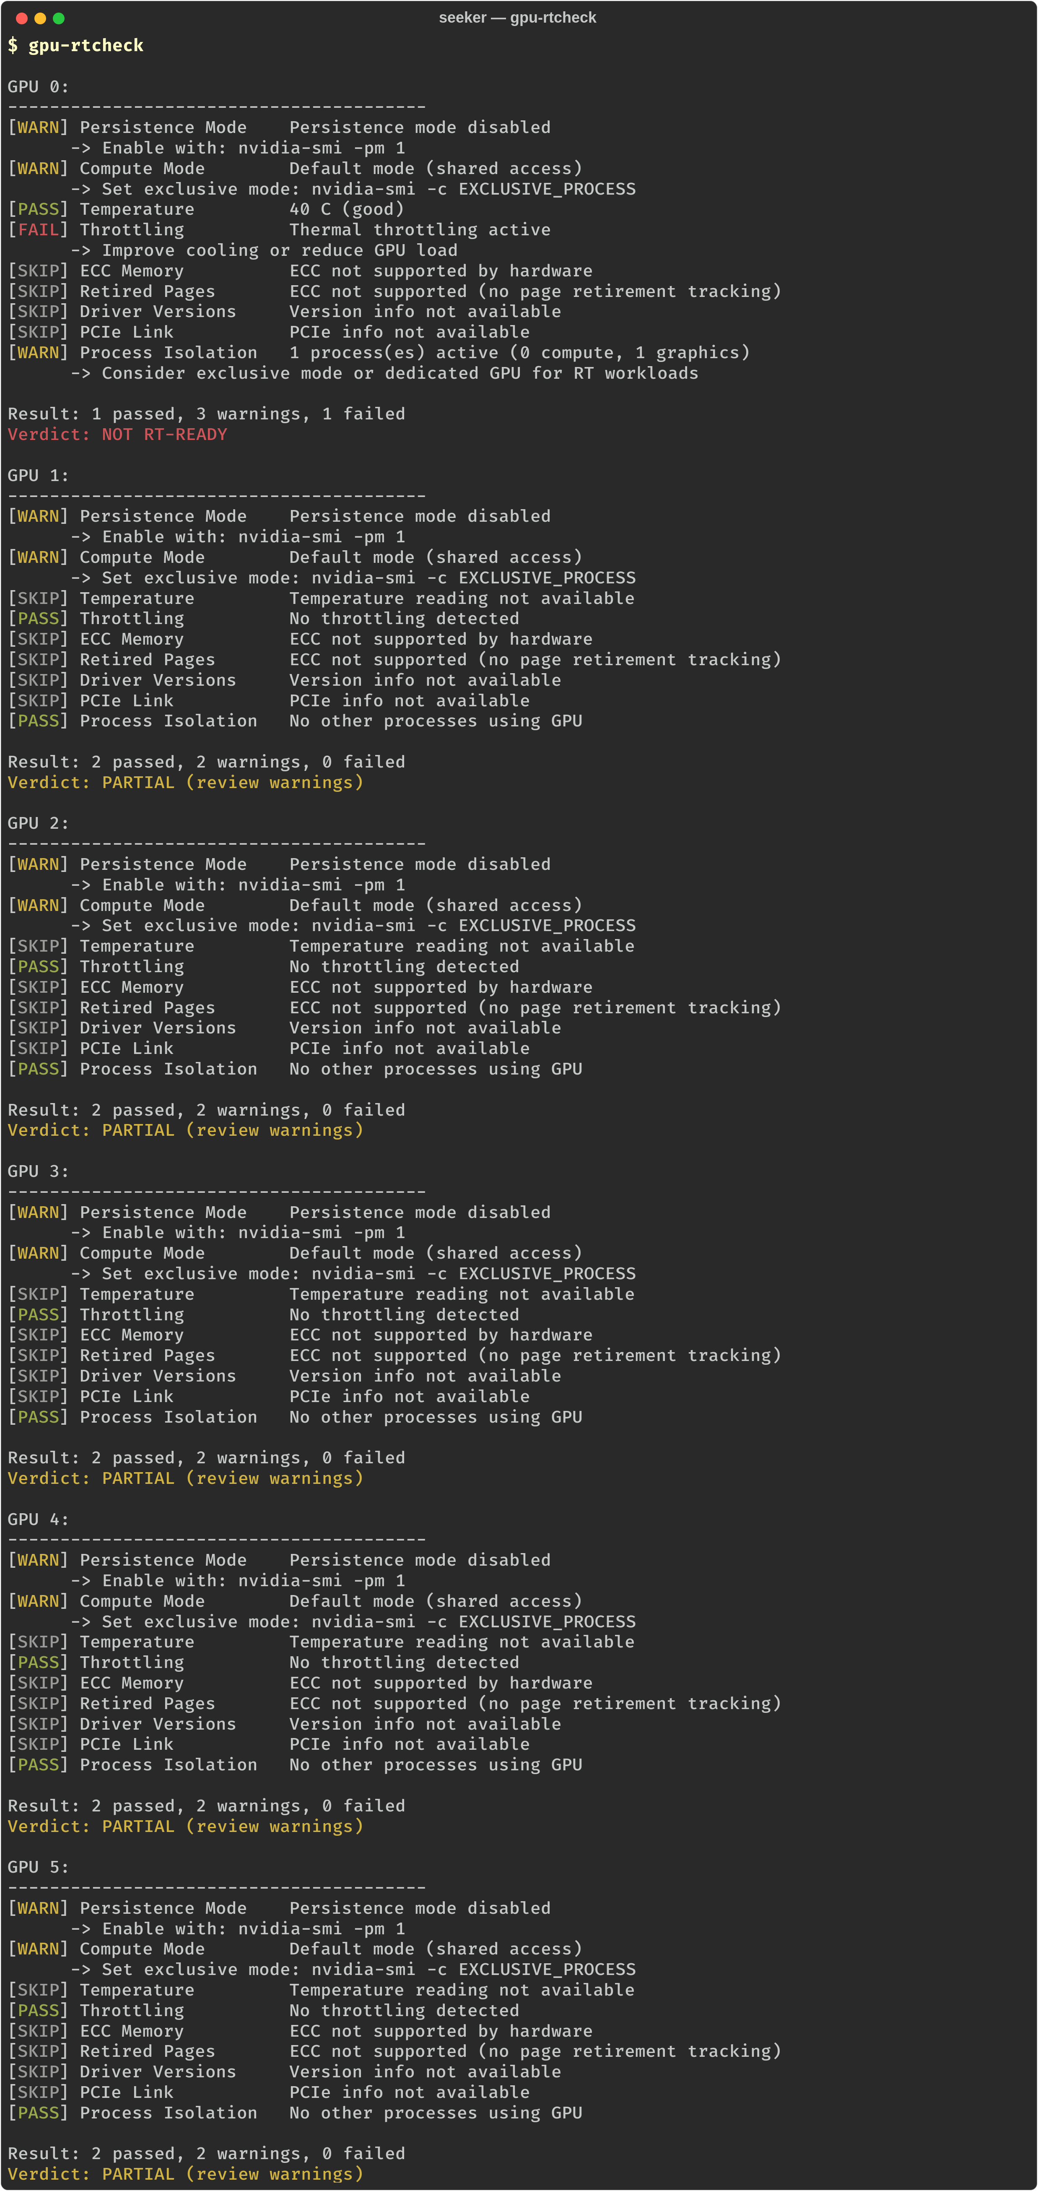This screenshot has width=1038, height=2191.
Task: Close the terminal window with red button
Action: (21, 18)
